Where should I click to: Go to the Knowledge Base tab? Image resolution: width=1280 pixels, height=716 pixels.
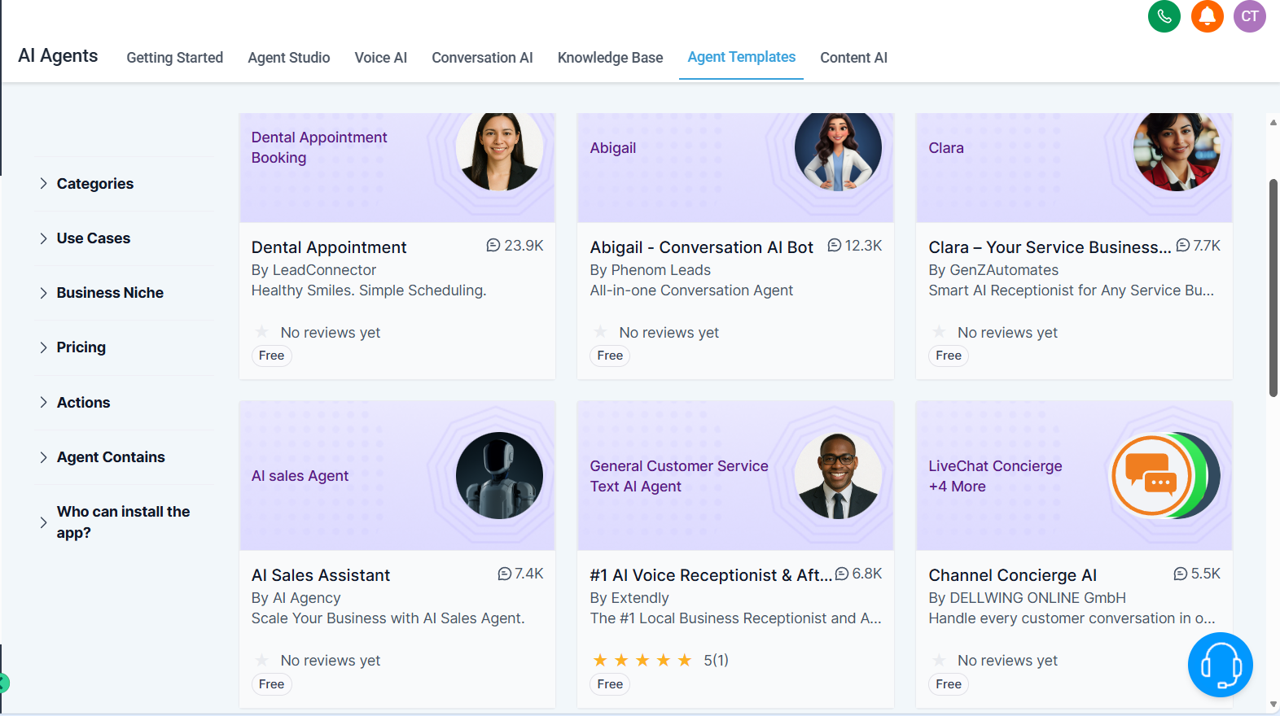point(610,58)
